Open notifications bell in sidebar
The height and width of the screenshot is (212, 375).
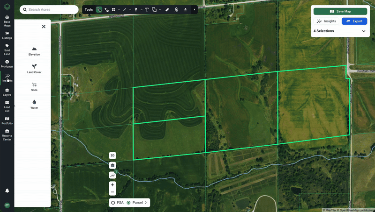[x=7, y=191]
